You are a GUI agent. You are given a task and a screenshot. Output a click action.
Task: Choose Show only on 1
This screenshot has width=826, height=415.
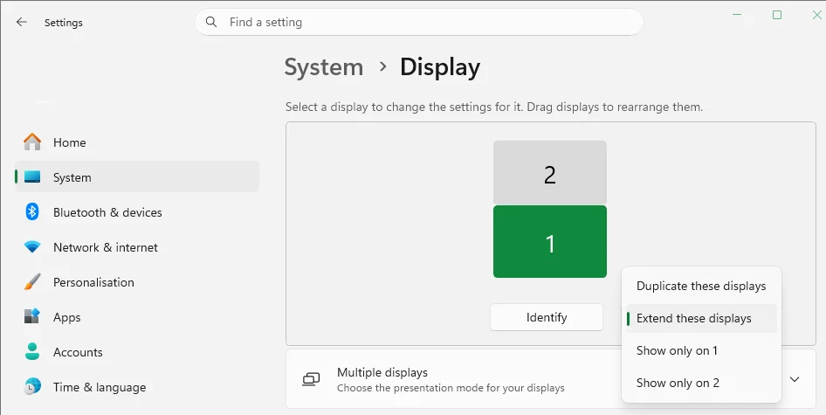pyautogui.click(x=701, y=350)
